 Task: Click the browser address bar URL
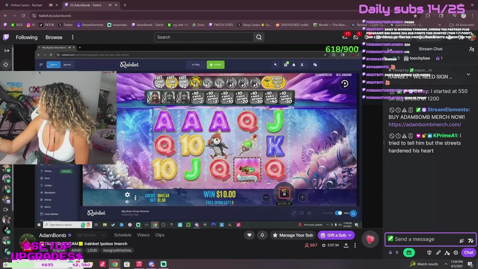click(x=55, y=16)
